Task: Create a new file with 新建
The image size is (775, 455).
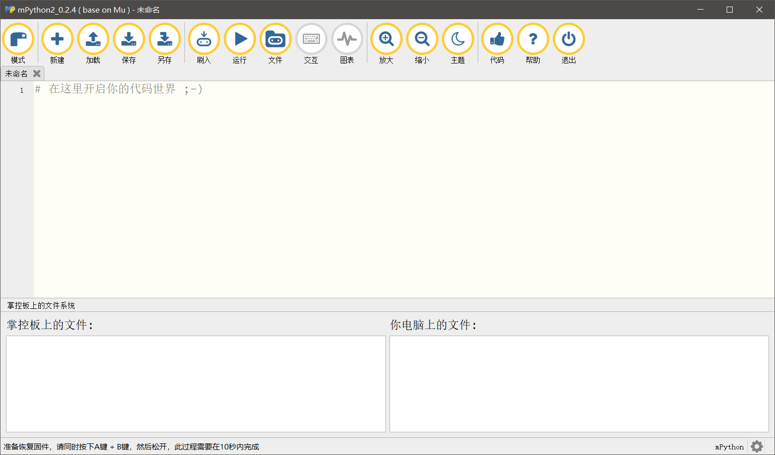Action: tap(57, 44)
